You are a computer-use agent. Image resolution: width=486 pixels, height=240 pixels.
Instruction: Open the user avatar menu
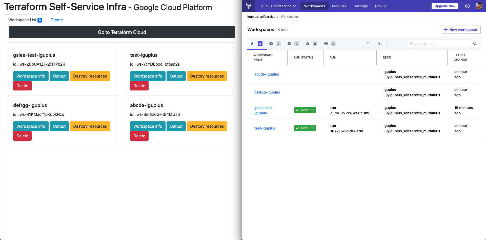click(x=479, y=6)
